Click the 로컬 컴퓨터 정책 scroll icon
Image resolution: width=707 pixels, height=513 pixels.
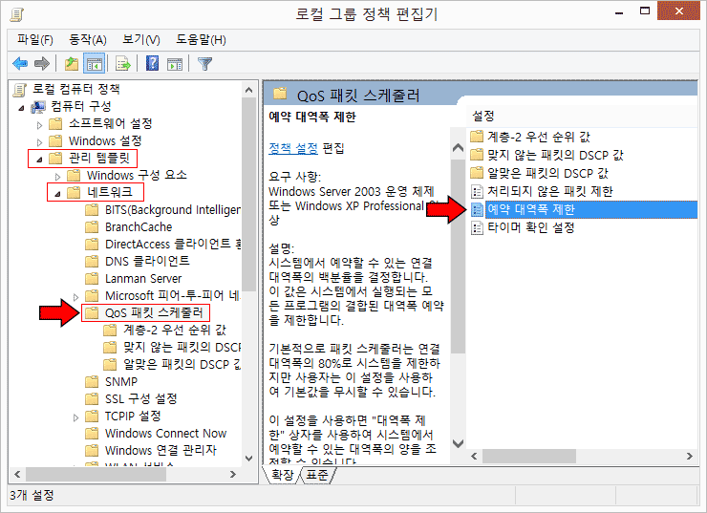tap(19, 89)
